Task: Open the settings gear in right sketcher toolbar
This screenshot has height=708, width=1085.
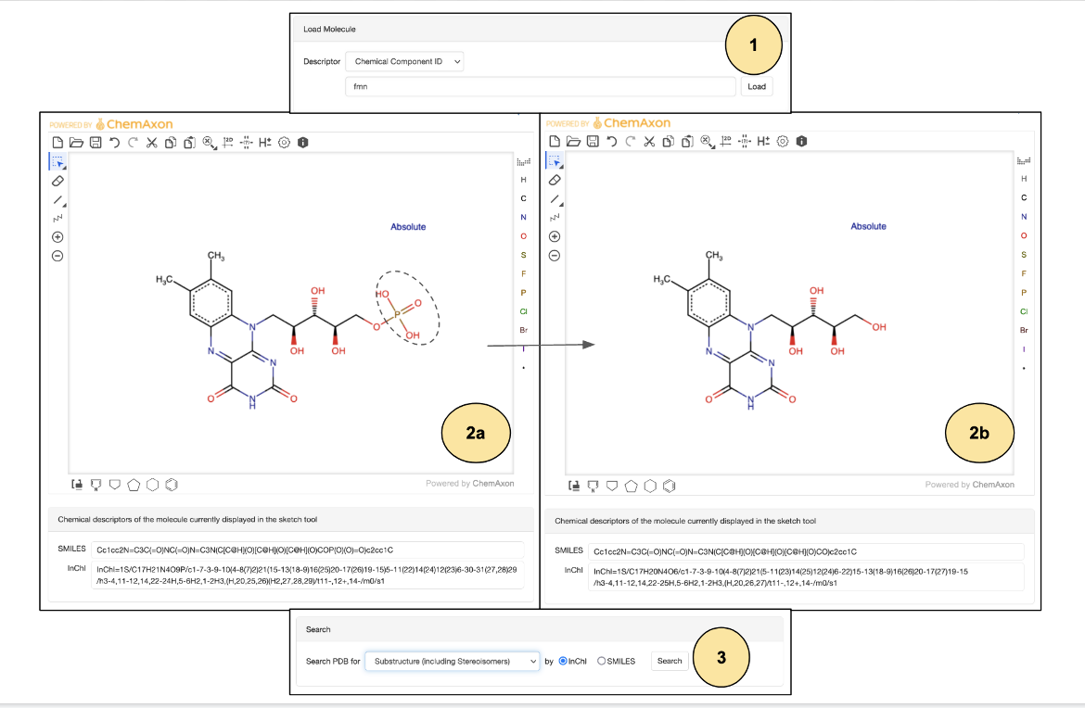Action: [783, 142]
